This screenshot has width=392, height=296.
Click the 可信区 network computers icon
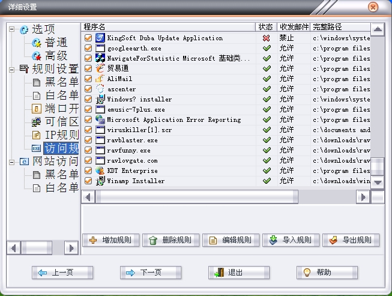pos(37,122)
